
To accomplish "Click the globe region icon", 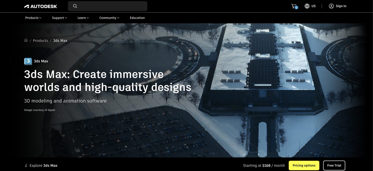I will (307, 6).
